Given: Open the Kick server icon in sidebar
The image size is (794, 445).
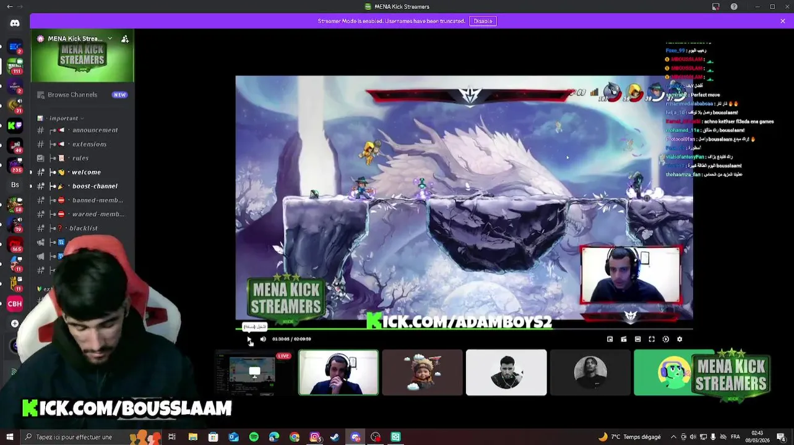Looking at the screenshot, I should pyautogui.click(x=15, y=125).
